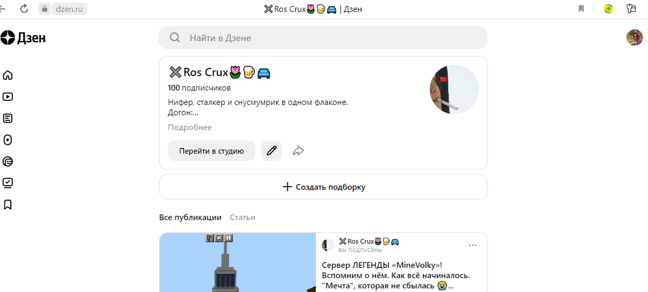The height and width of the screenshot is (292, 648).
Task: Click the plus icon in Создать подборку
Action: point(287,187)
